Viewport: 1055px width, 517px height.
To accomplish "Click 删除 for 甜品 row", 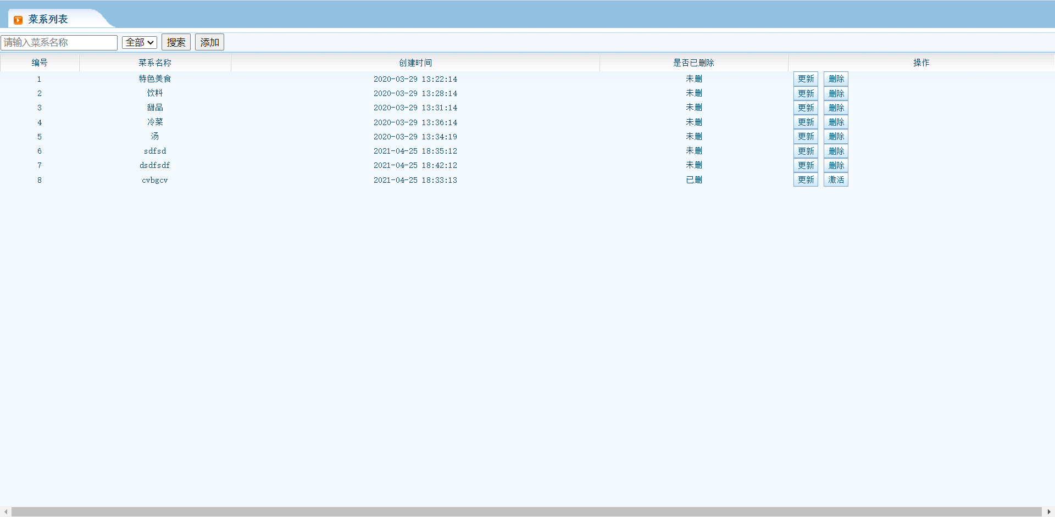I will 836,108.
